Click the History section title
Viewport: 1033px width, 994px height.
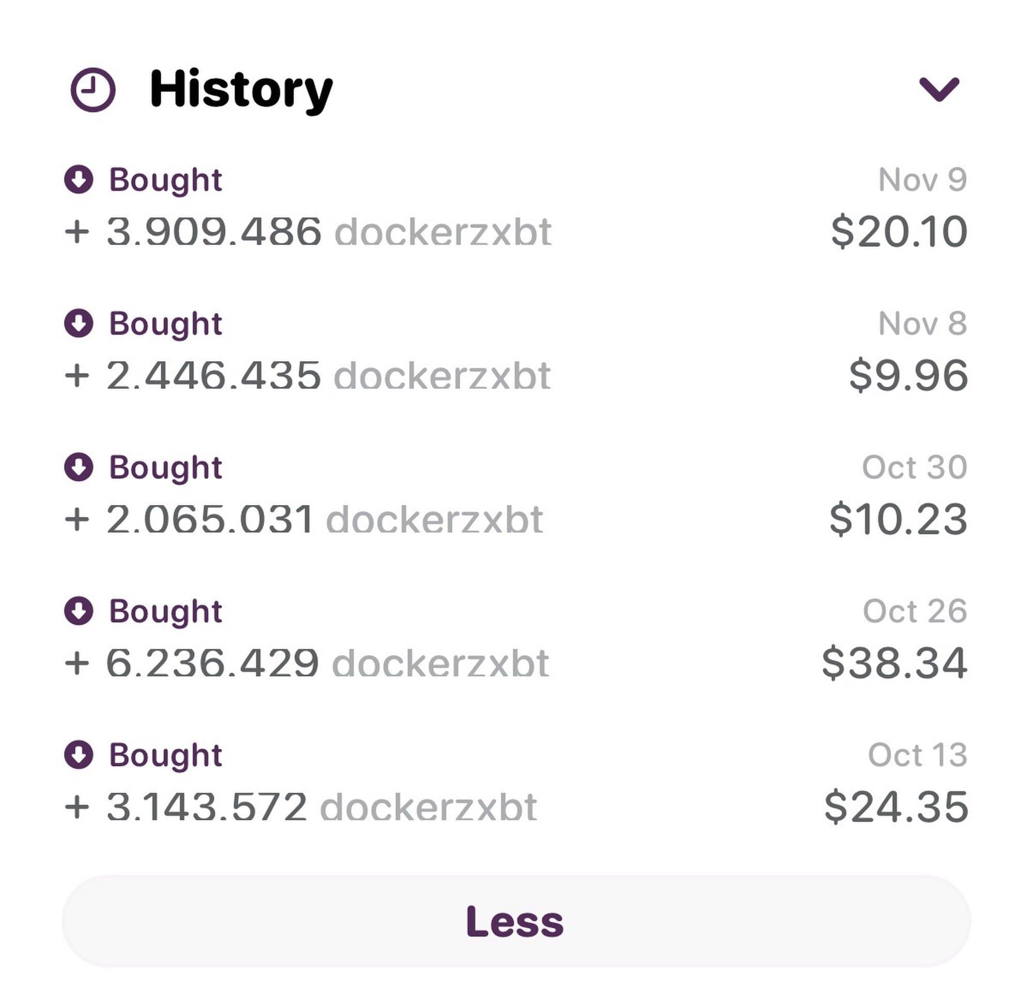click(241, 89)
